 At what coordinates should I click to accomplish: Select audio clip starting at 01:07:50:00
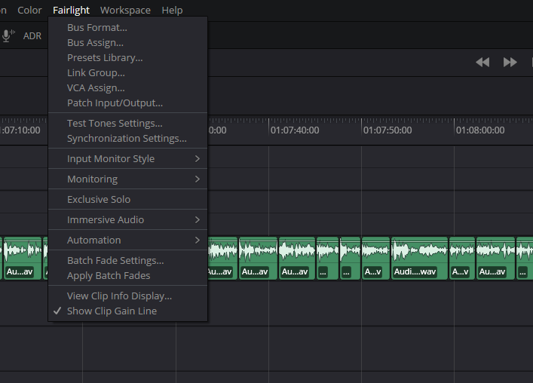point(375,259)
